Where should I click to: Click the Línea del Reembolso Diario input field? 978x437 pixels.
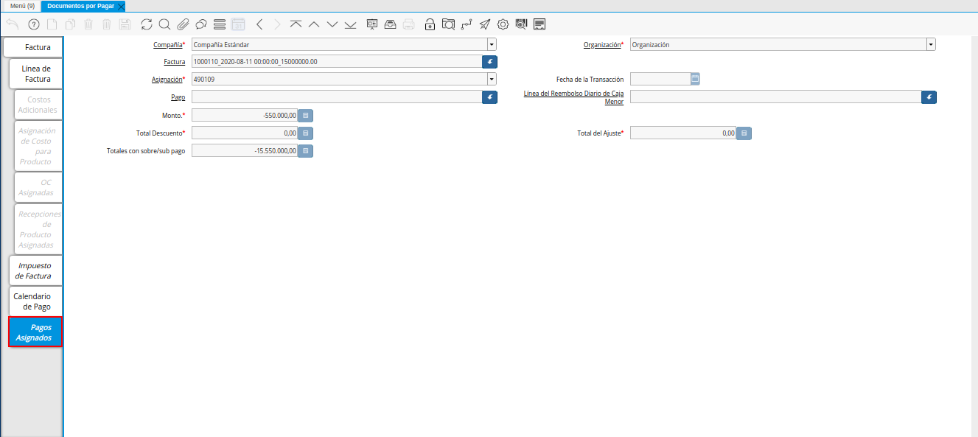tap(775, 97)
